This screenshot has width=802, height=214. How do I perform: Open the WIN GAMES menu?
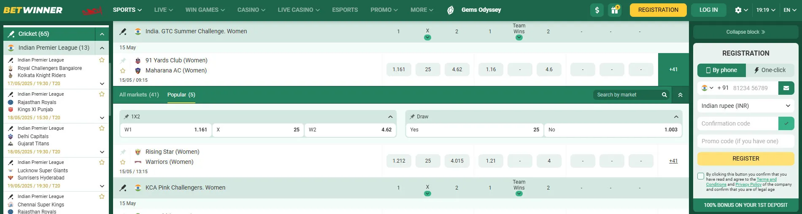(x=205, y=10)
